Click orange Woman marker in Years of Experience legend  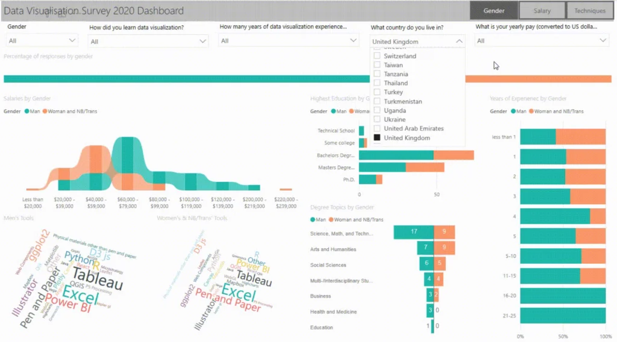[530, 111]
